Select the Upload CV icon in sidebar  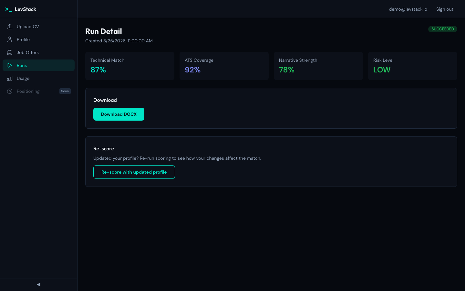point(10,27)
